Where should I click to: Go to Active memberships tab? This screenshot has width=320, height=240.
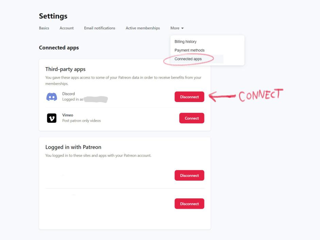pyautogui.click(x=142, y=28)
